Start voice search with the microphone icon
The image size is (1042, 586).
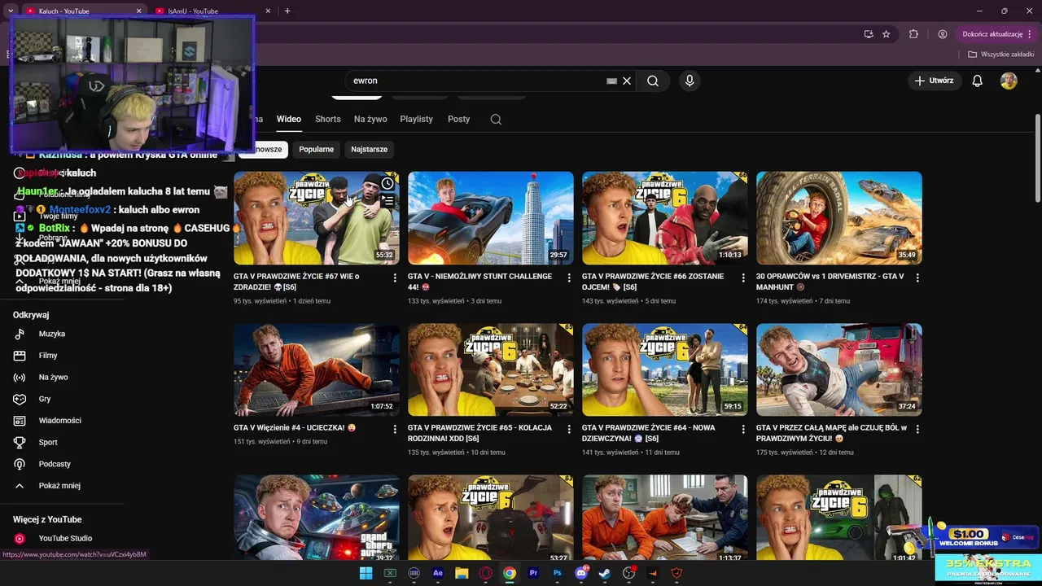(x=690, y=81)
